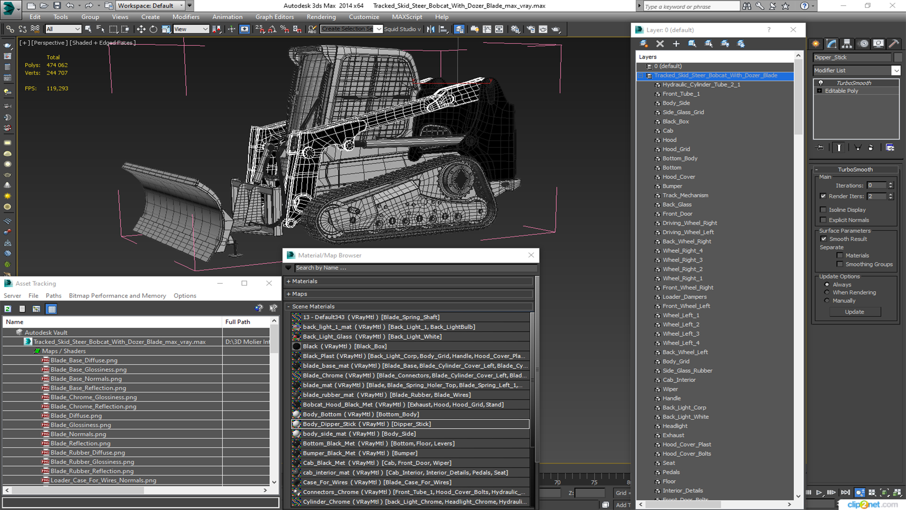Screen dimensions: 906x510
Task: Open the MAXScript menu
Action: [407, 17]
